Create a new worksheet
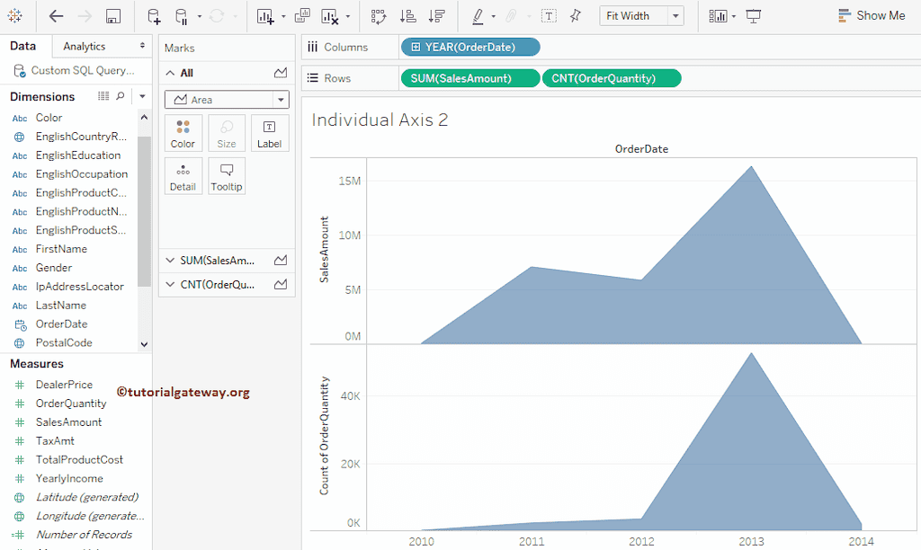 (x=261, y=15)
